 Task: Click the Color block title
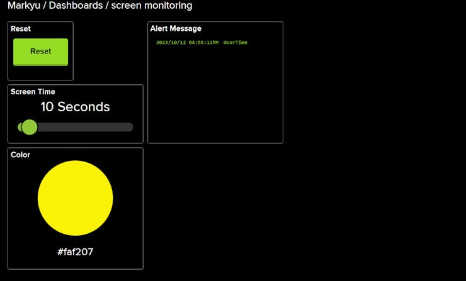tap(20, 155)
